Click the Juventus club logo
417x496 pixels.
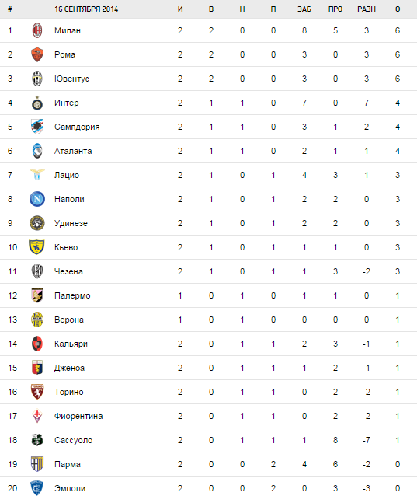(37, 79)
